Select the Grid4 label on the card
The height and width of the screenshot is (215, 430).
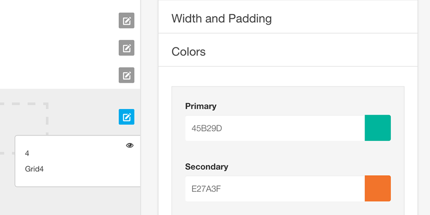point(33,169)
